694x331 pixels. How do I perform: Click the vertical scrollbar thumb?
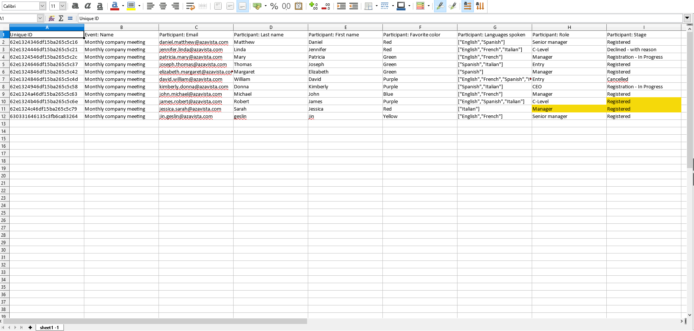point(690,100)
